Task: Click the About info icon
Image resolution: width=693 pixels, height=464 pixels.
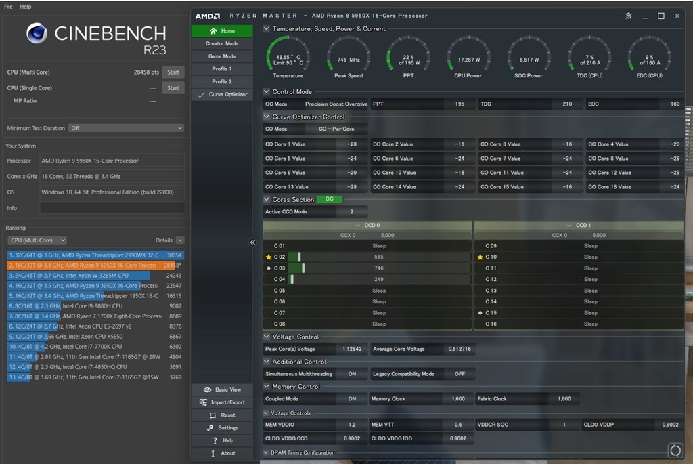Action: pyautogui.click(x=213, y=453)
